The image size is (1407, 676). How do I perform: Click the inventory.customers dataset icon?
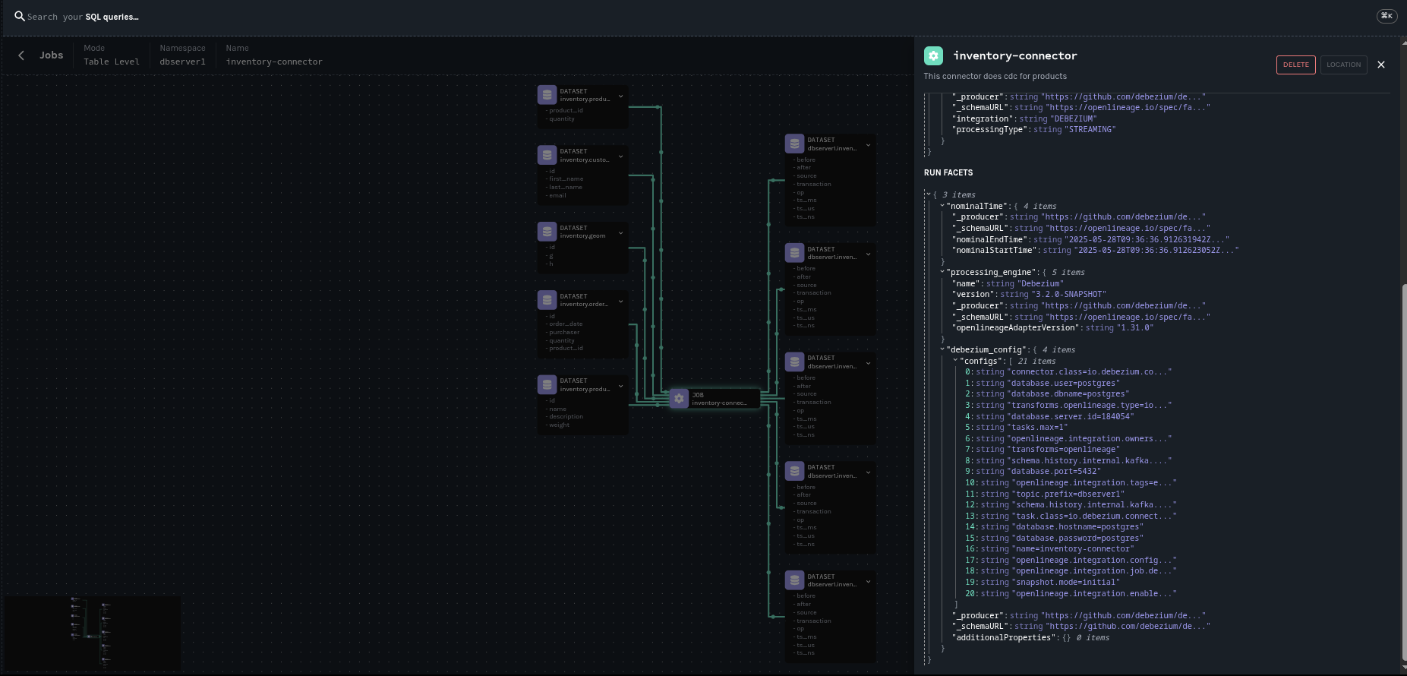(547, 155)
